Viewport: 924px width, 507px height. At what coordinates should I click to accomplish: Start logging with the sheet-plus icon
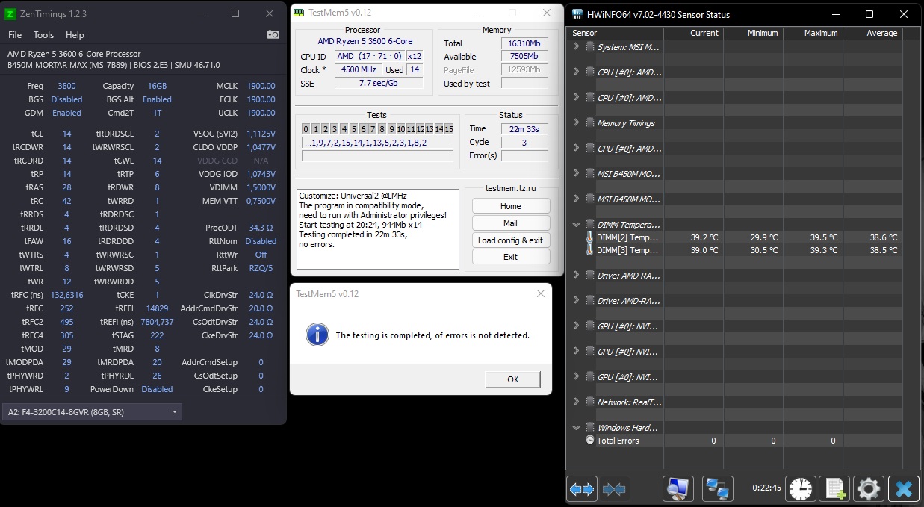[x=834, y=489]
